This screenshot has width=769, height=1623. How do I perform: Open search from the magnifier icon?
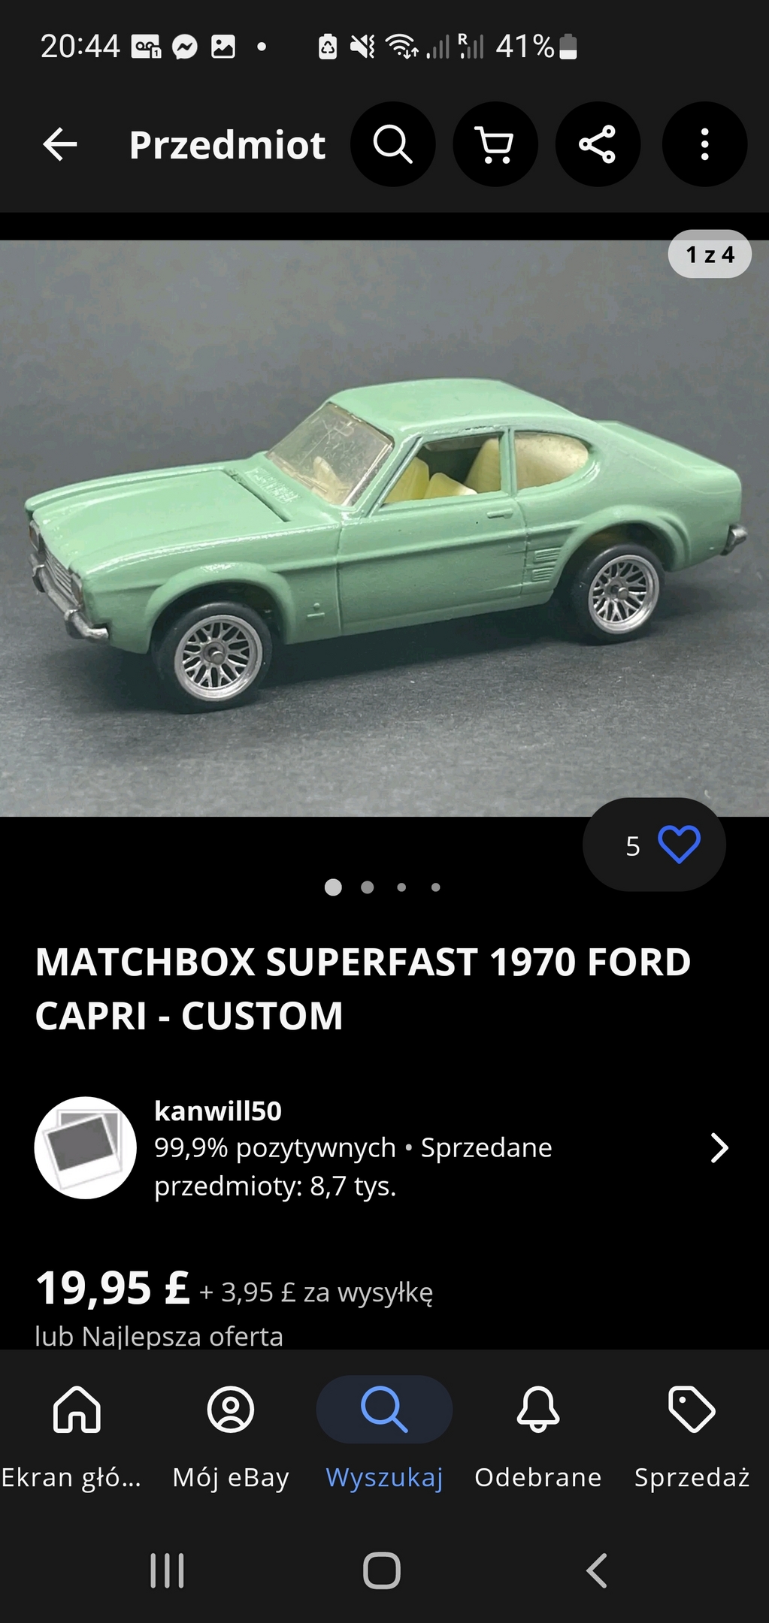tap(392, 144)
